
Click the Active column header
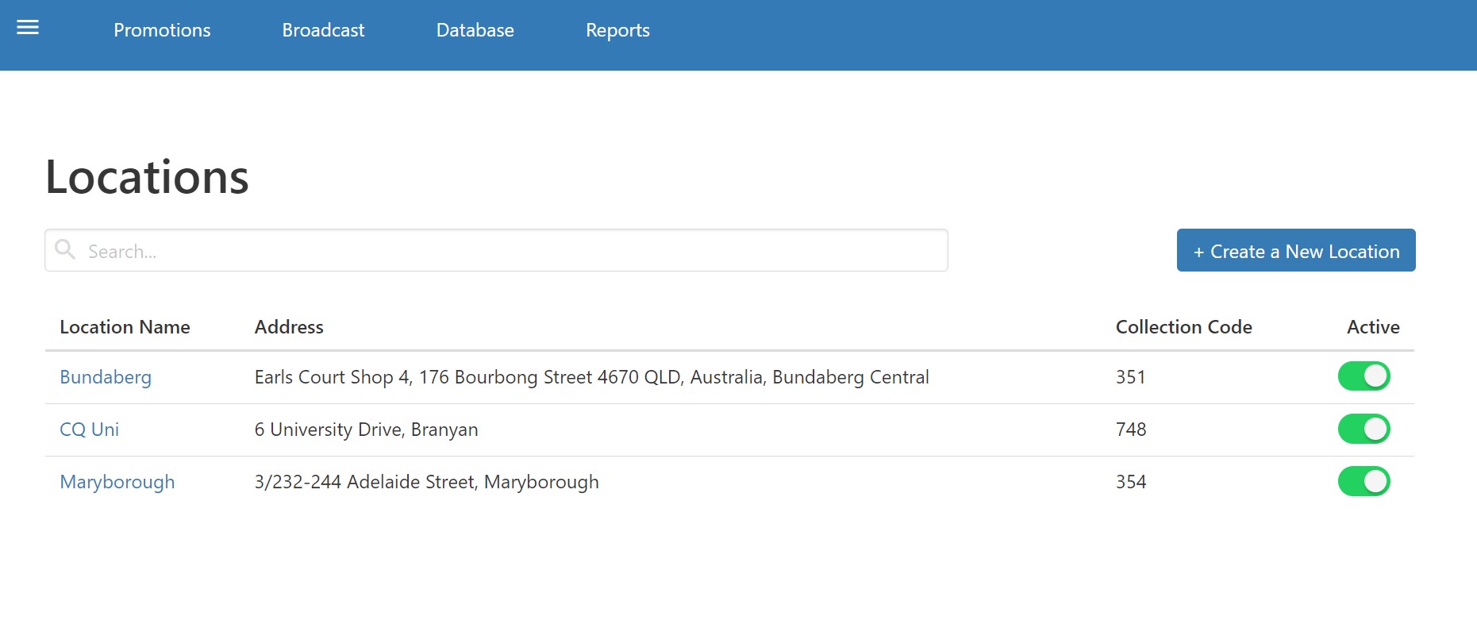pos(1373,327)
